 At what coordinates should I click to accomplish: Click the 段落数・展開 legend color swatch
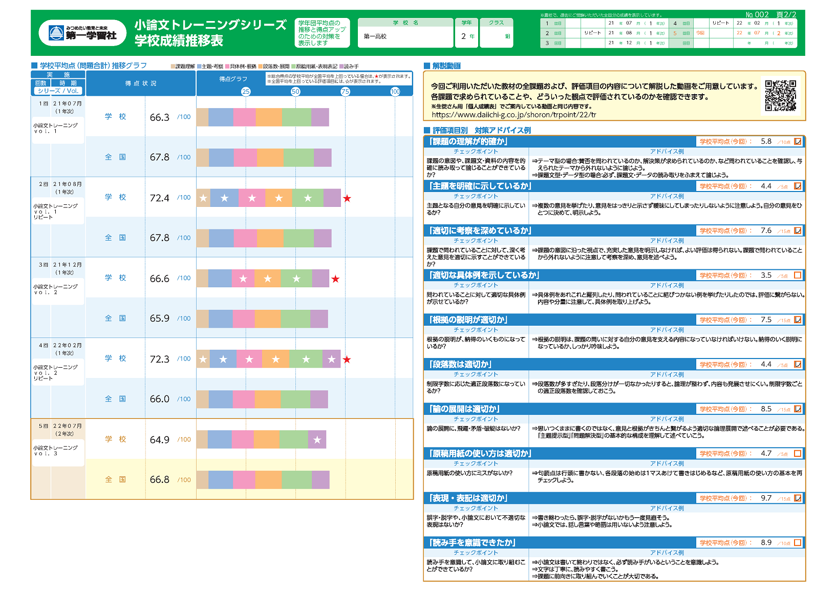coord(260,67)
